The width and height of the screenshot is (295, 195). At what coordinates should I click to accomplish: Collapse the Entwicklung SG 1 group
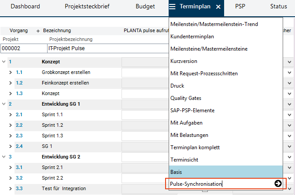pos(4,104)
